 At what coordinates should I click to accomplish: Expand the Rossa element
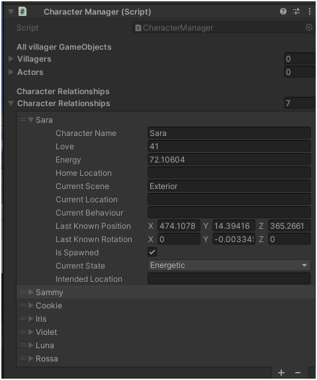(x=30, y=358)
